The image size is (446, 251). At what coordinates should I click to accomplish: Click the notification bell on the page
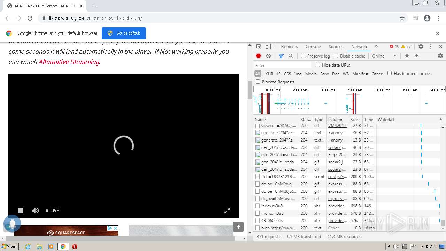coord(12,224)
